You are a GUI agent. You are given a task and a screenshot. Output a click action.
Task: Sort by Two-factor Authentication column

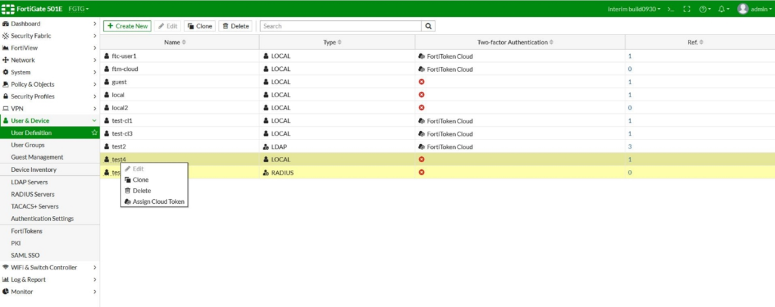[515, 42]
